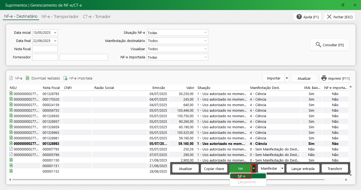
Task: Open the Data inicial date picker
Action: click(55, 33)
